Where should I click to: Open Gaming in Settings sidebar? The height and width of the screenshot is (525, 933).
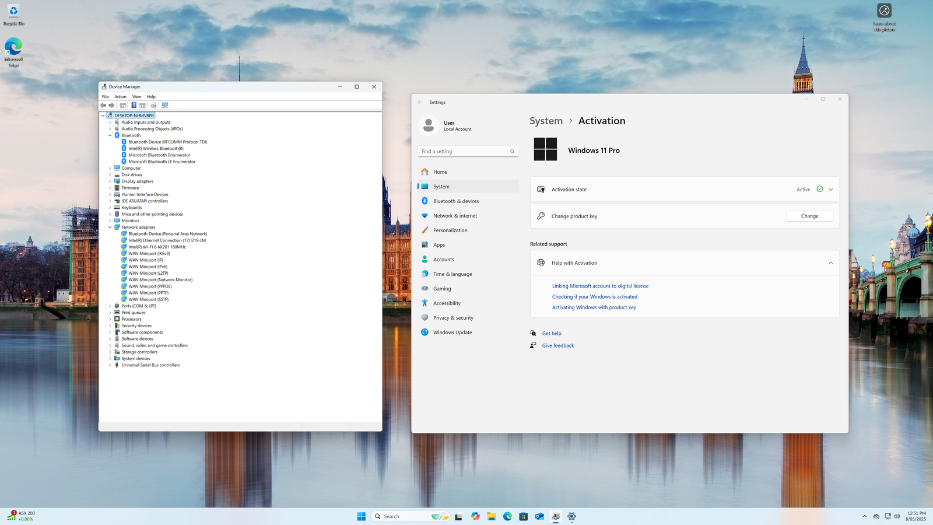pyautogui.click(x=468, y=289)
